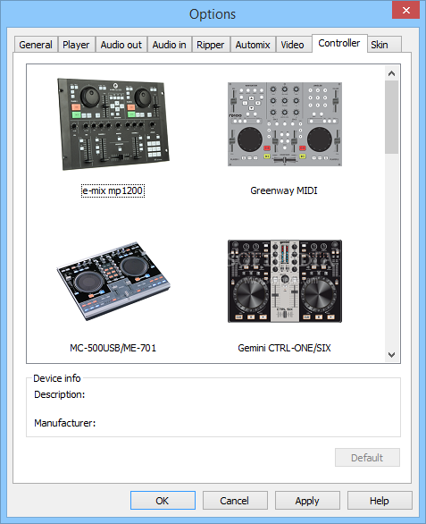The height and width of the screenshot is (524, 426).
Task: Choose the MC-500USB/ME-701 controller image
Action: coord(113,281)
